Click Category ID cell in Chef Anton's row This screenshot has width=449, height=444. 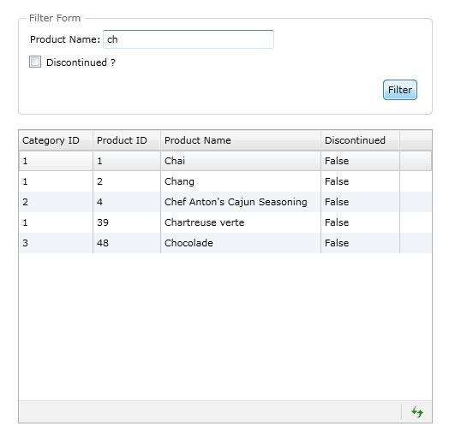[56, 202]
